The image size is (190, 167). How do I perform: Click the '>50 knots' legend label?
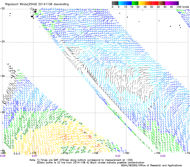(183, 7)
